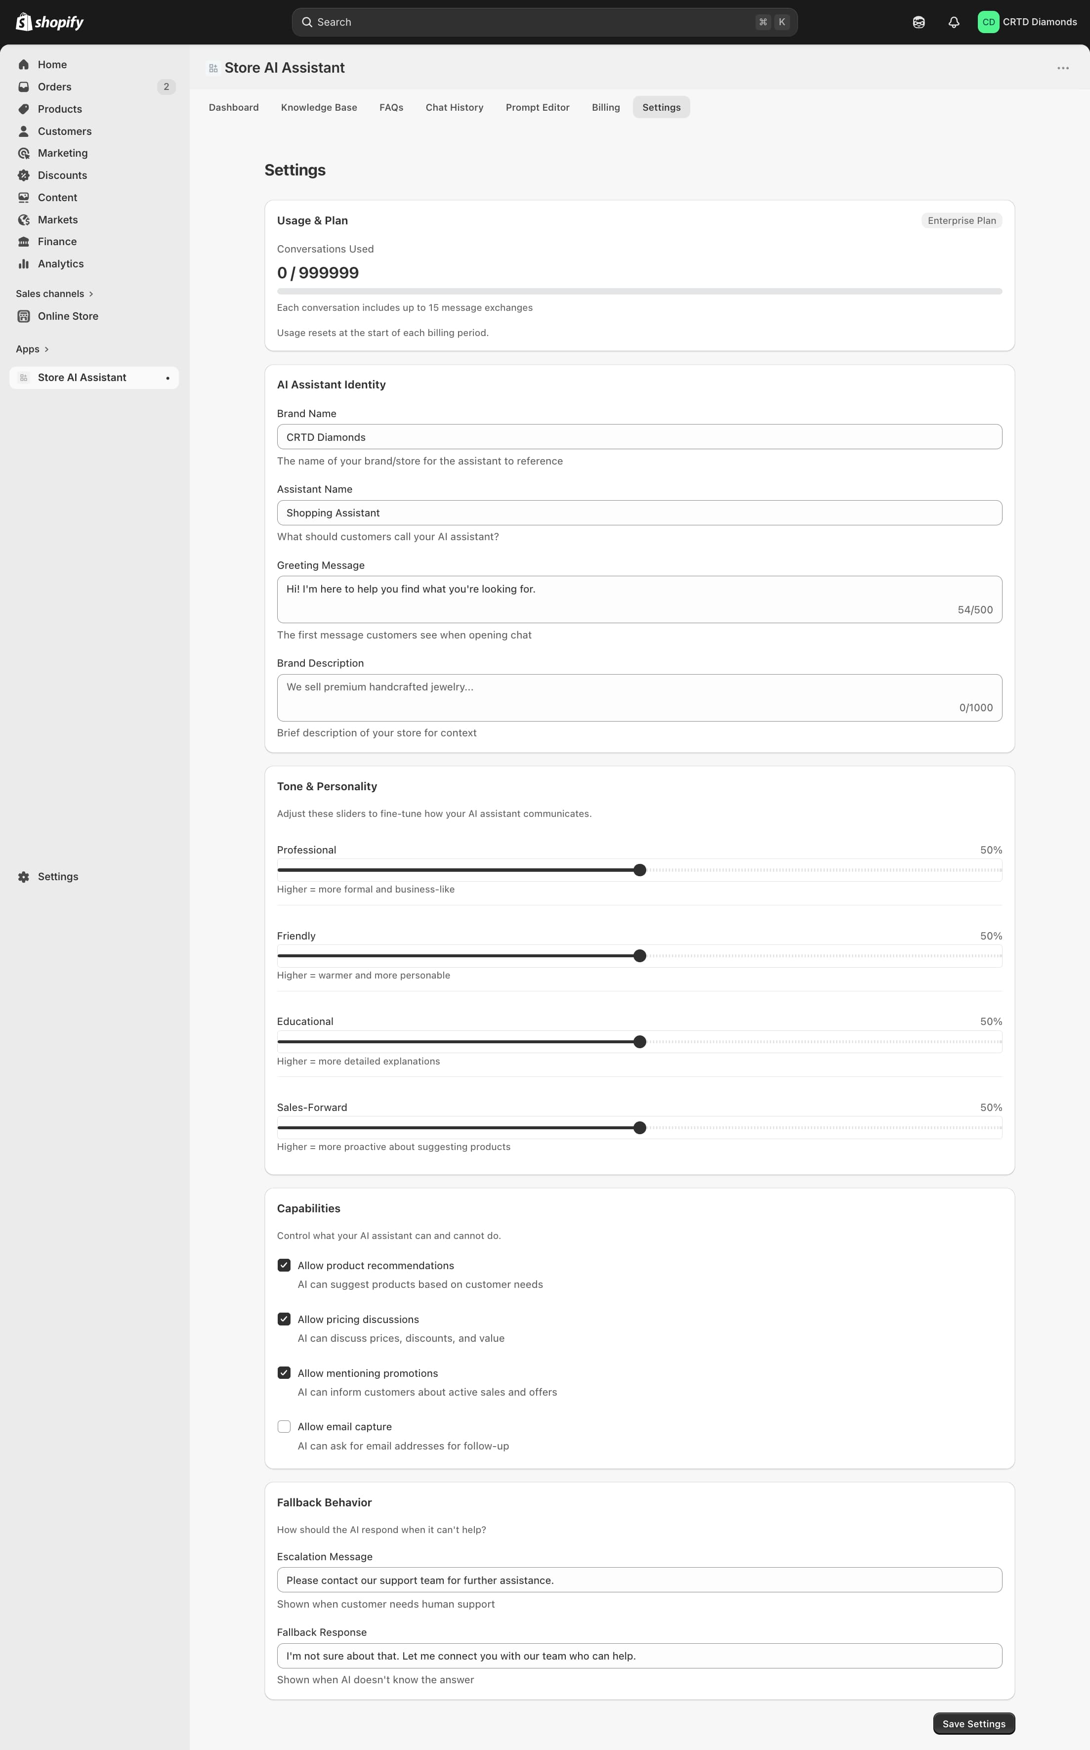Uncheck Allow mentioning promotions

tap(284, 1373)
